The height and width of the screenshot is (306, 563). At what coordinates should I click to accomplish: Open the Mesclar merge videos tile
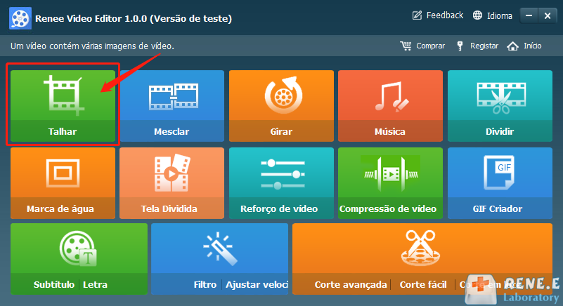click(172, 105)
